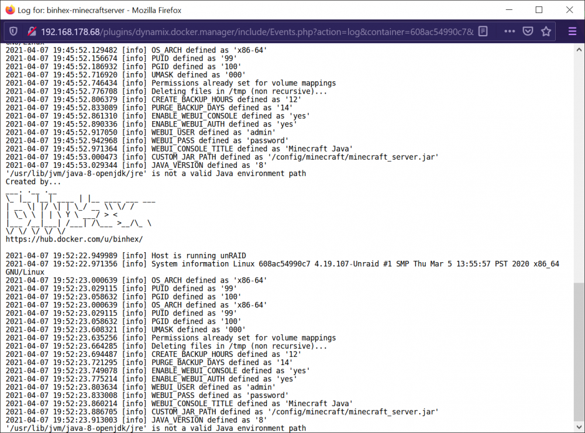
Task: Click the 'Created by...' line
Action: coord(33,182)
